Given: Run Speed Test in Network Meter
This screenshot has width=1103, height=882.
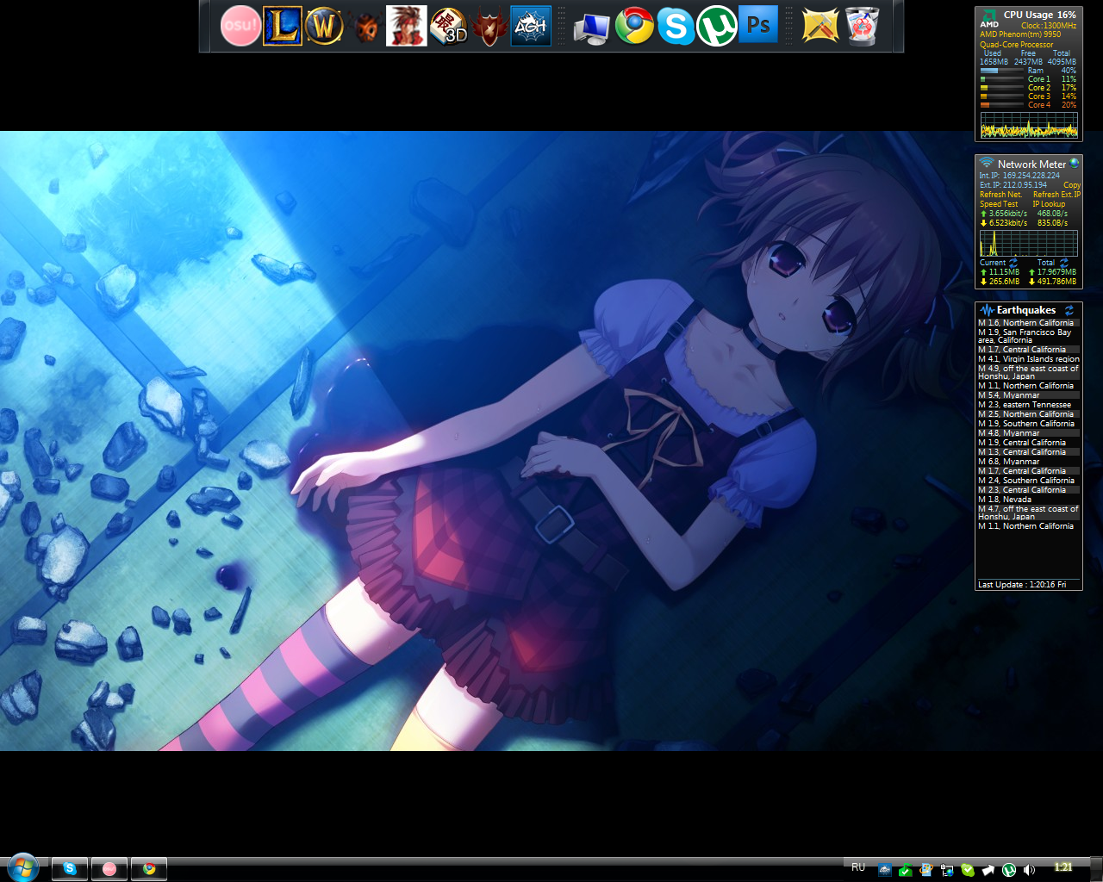Looking at the screenshot, I should (x=998, y=203).
